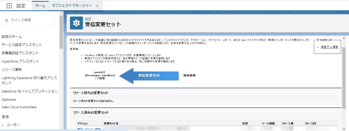Open the 演算子 & 関数 quick hint link
The width and height of the screenshot is (349, 131).
tap(330, 47)
